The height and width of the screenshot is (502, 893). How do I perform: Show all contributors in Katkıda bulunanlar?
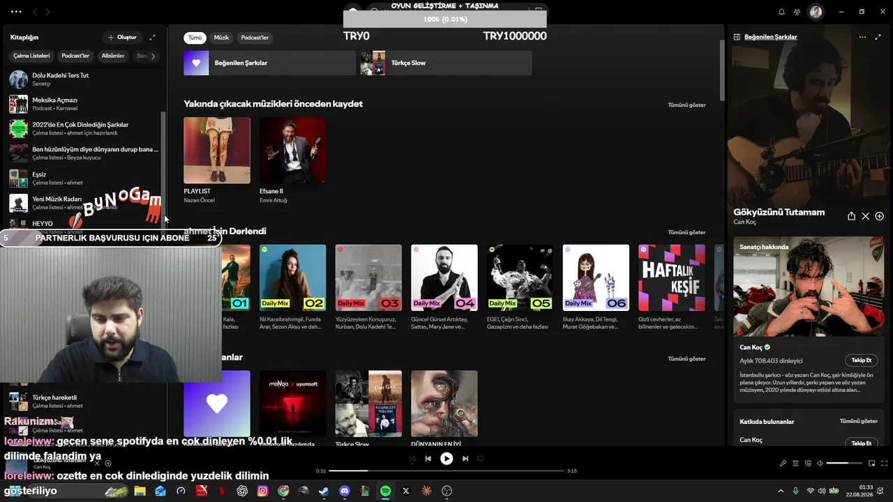[858, 421]
